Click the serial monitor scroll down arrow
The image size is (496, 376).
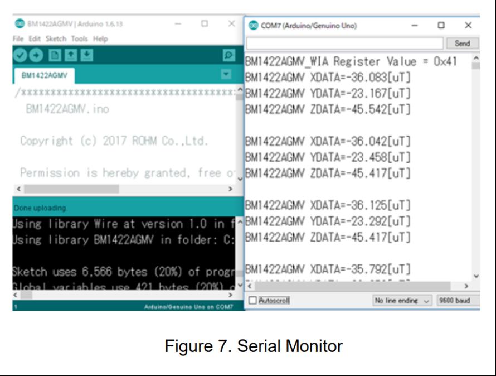click(x=476, y=276)
